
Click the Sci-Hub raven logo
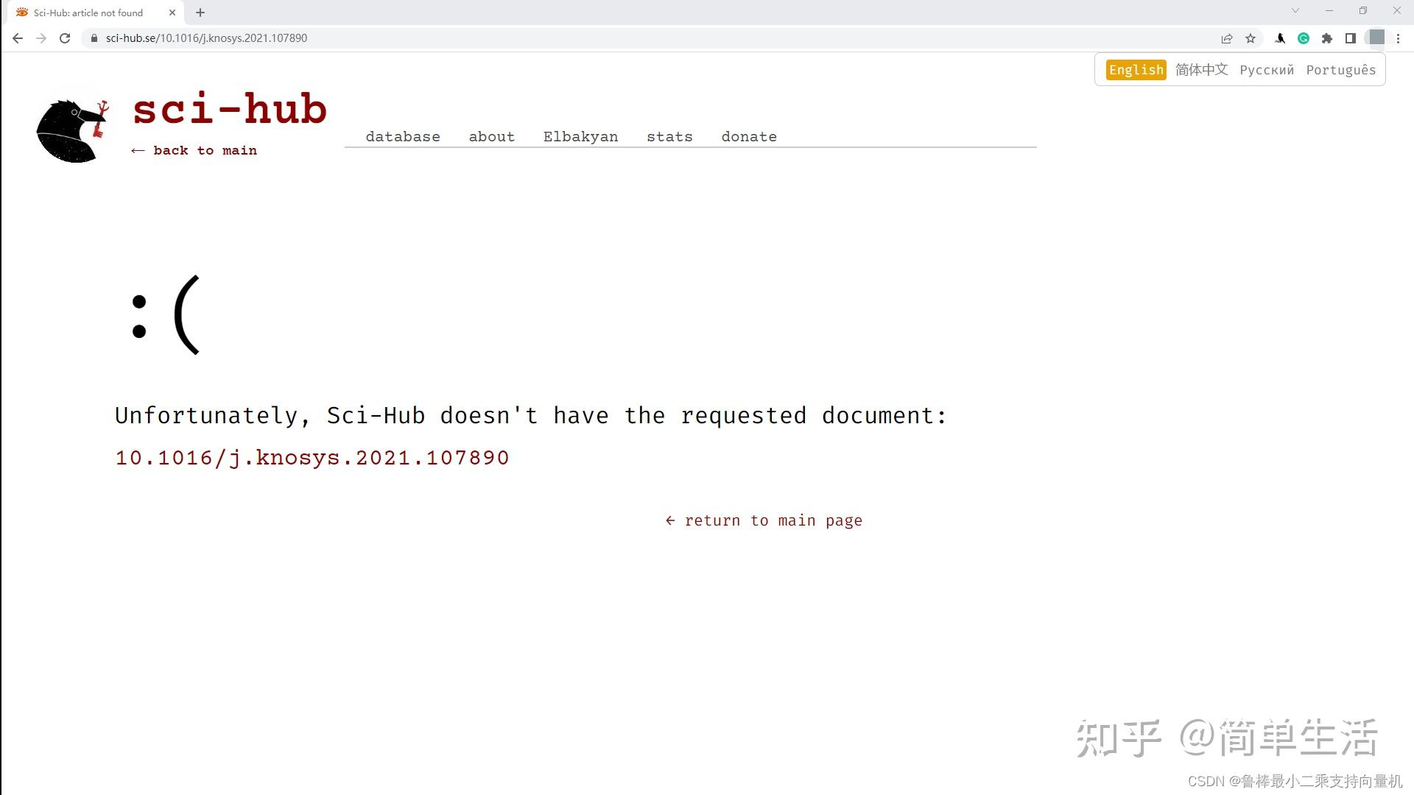pos(72,130)
